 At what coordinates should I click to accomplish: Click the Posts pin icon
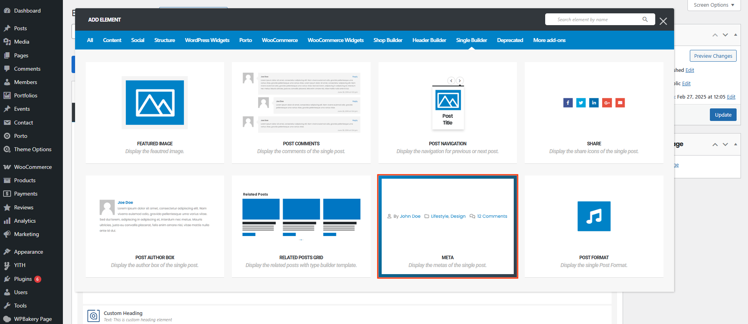pyautogui.click(x=7, y=28)
